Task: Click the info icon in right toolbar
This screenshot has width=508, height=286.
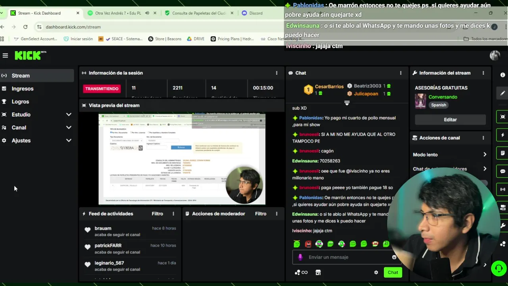Action: click(502, 75)
